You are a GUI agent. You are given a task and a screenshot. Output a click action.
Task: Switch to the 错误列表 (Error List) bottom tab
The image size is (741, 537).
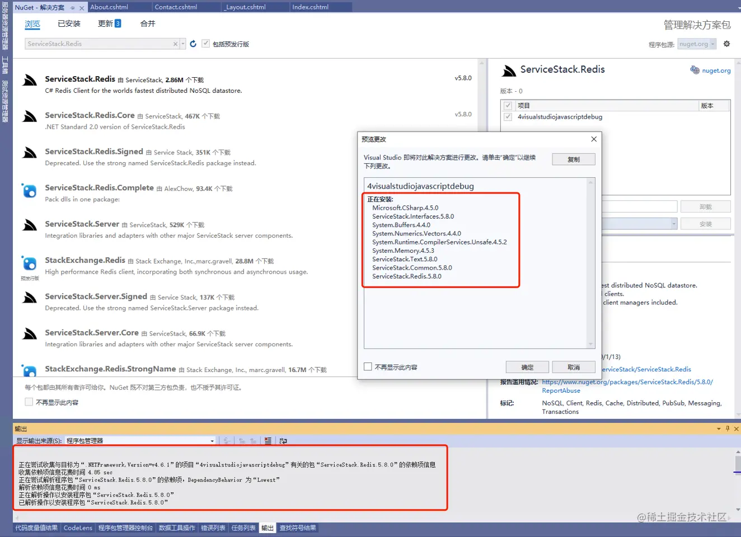(x=213, y=527)
